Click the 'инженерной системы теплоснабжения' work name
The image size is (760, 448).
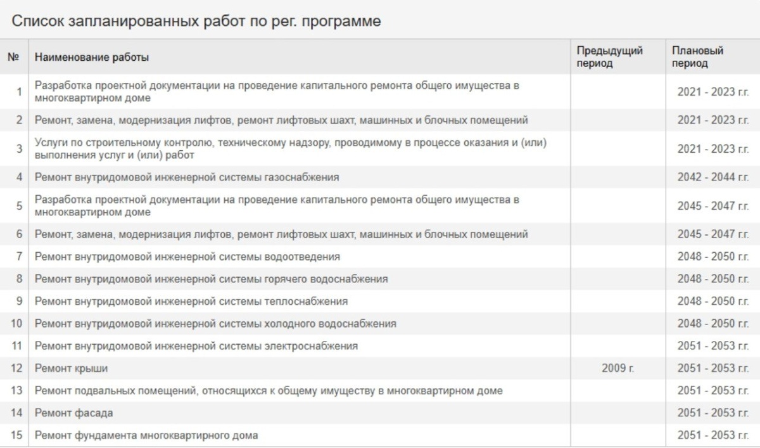point(191,301)
